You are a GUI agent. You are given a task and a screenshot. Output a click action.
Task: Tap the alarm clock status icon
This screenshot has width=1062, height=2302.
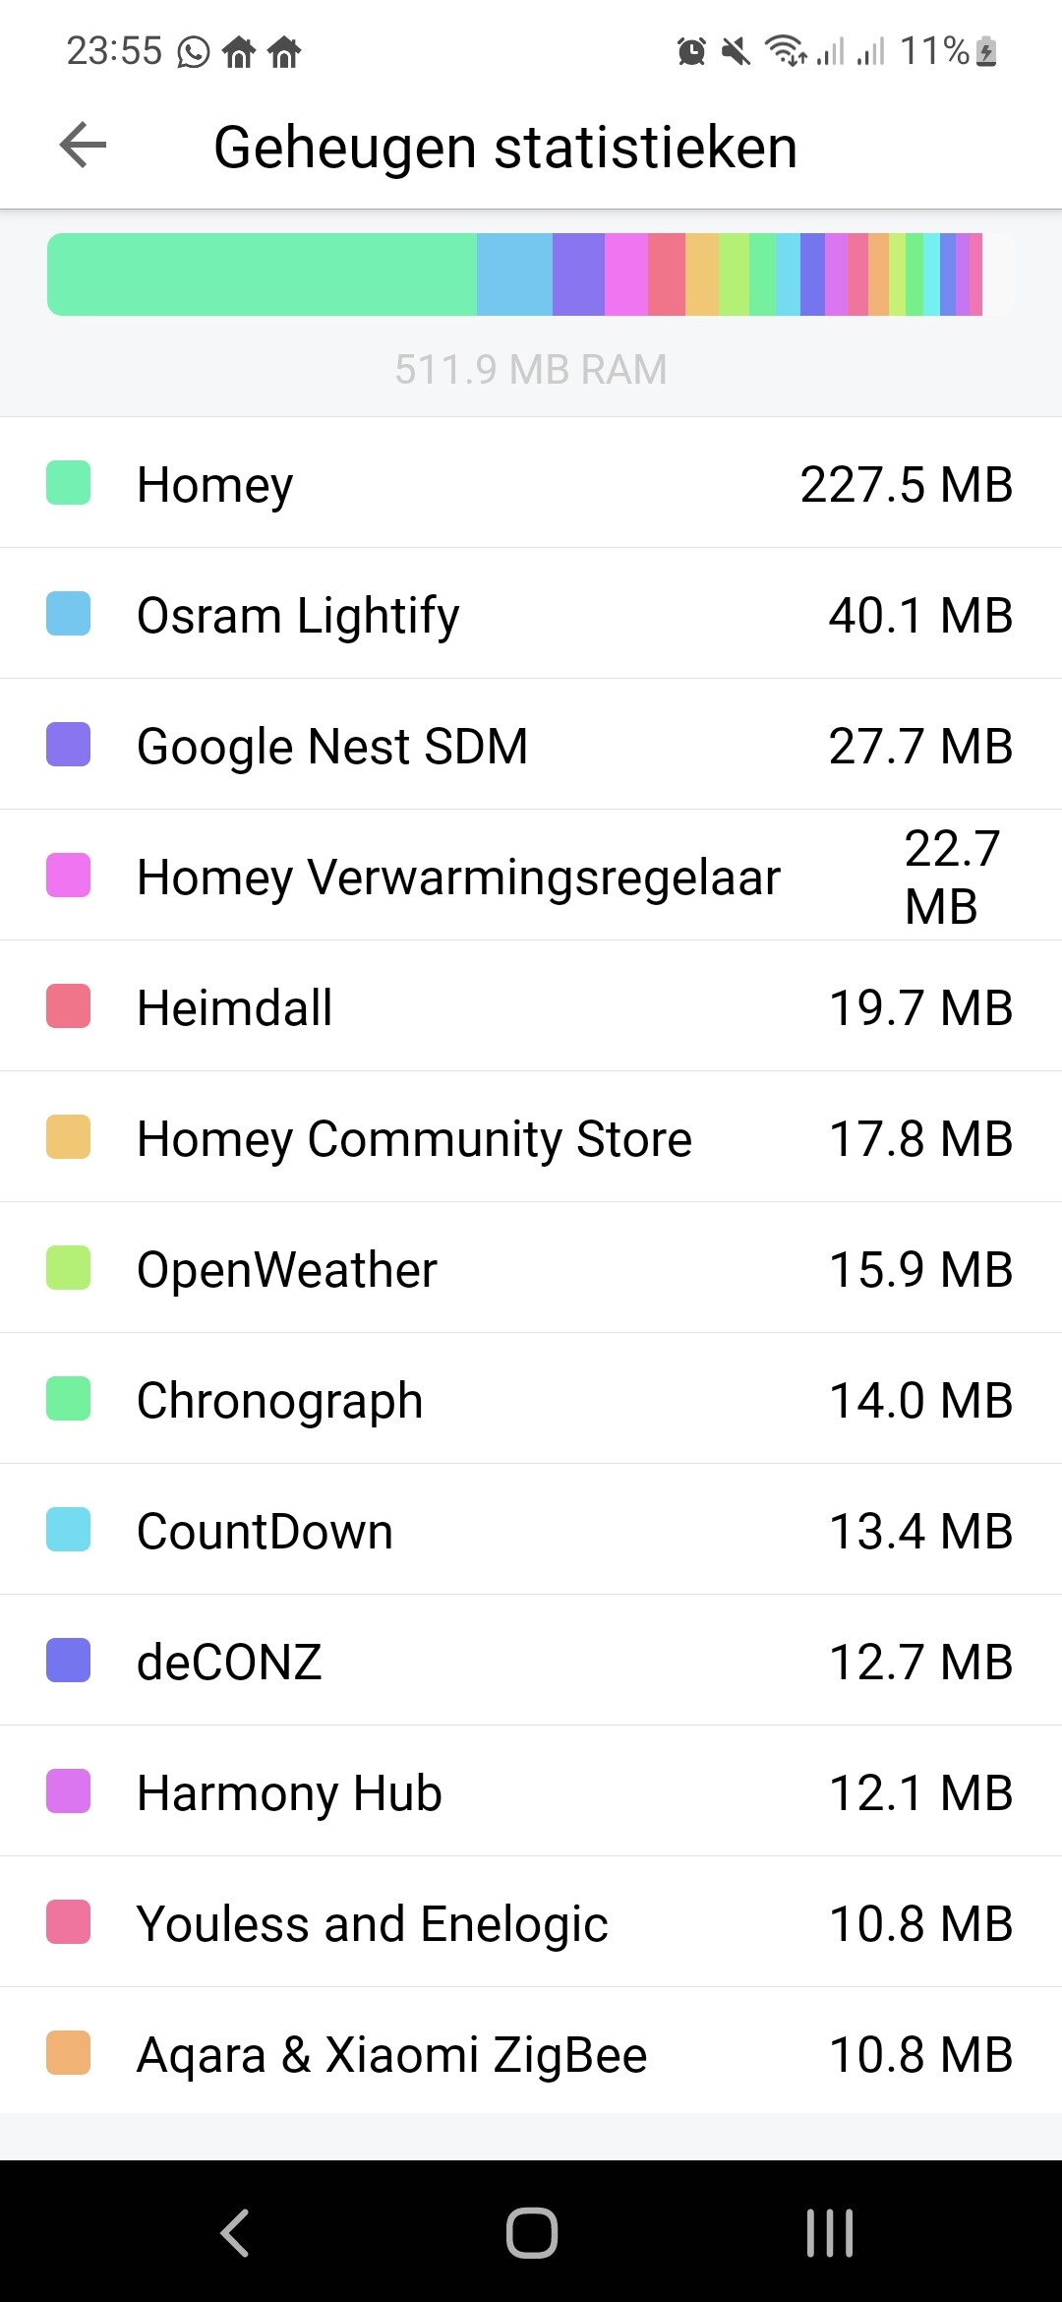[691, 51]
